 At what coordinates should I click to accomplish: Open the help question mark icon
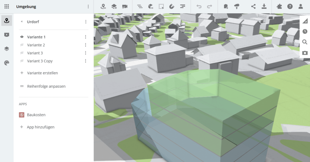[x=290, y=6]
